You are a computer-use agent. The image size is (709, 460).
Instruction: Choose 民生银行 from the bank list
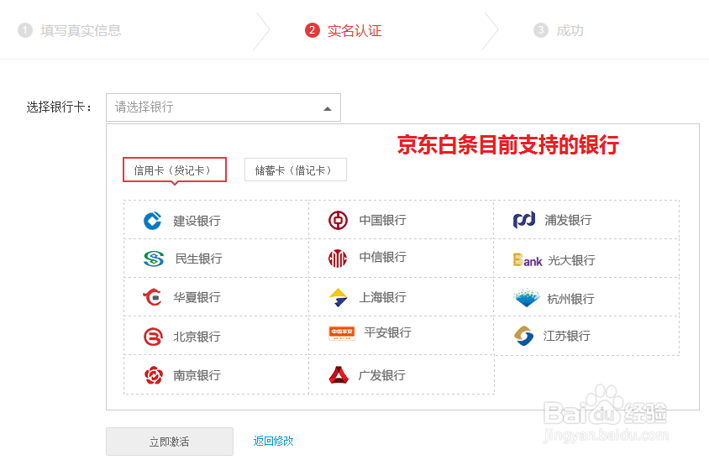point(216,259)
